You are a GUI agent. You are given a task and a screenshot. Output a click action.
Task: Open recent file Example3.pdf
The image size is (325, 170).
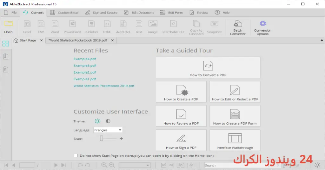pos(85,66)
